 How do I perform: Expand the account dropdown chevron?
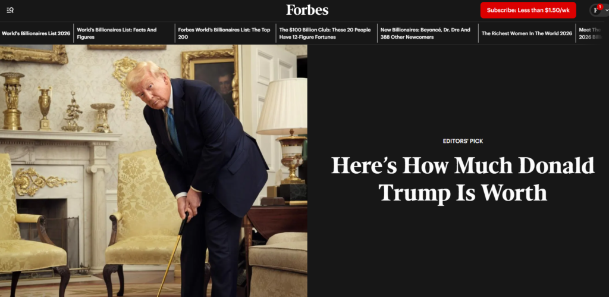pos(607,10)
